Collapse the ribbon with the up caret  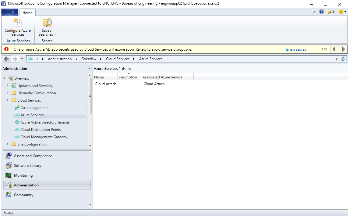[x=314, y=12]
